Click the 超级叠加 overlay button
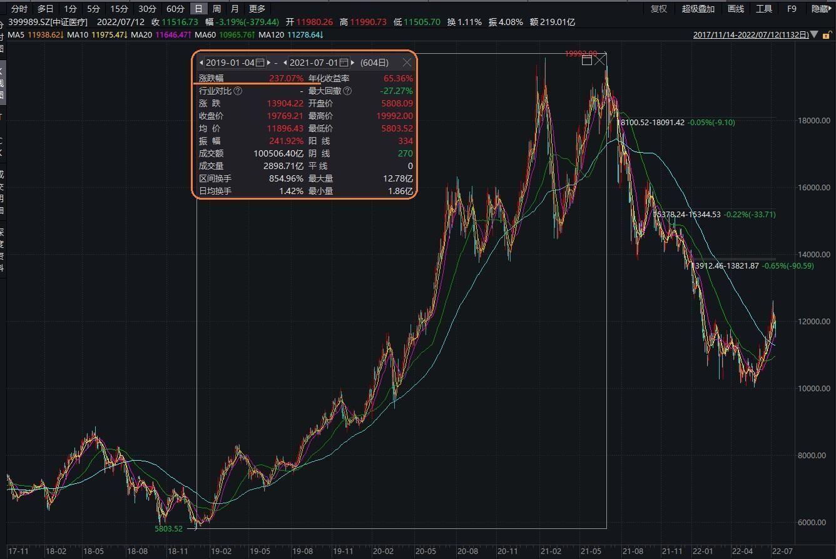The width and height of the screenshot is (836, 559). 698,9
